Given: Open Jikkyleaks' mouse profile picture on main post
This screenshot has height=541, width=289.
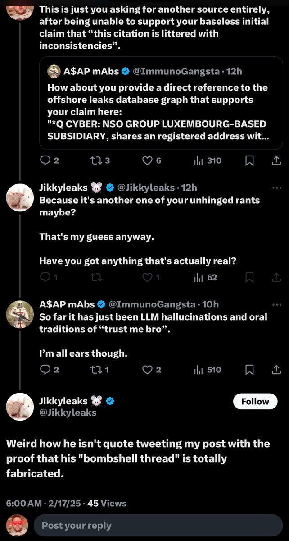Looking at the screenshot, I should (x=20, y=406).
